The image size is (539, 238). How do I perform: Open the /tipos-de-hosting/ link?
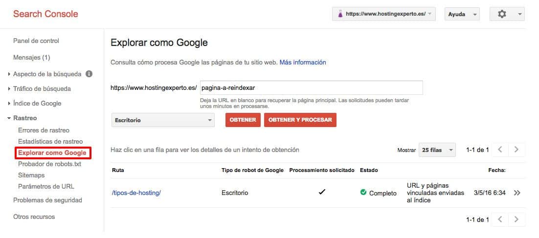tap(136, 193)
